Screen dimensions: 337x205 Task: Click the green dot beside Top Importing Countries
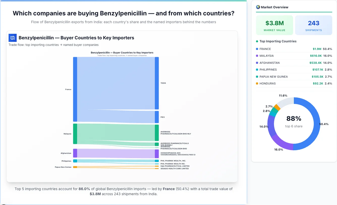pos(257,41)
